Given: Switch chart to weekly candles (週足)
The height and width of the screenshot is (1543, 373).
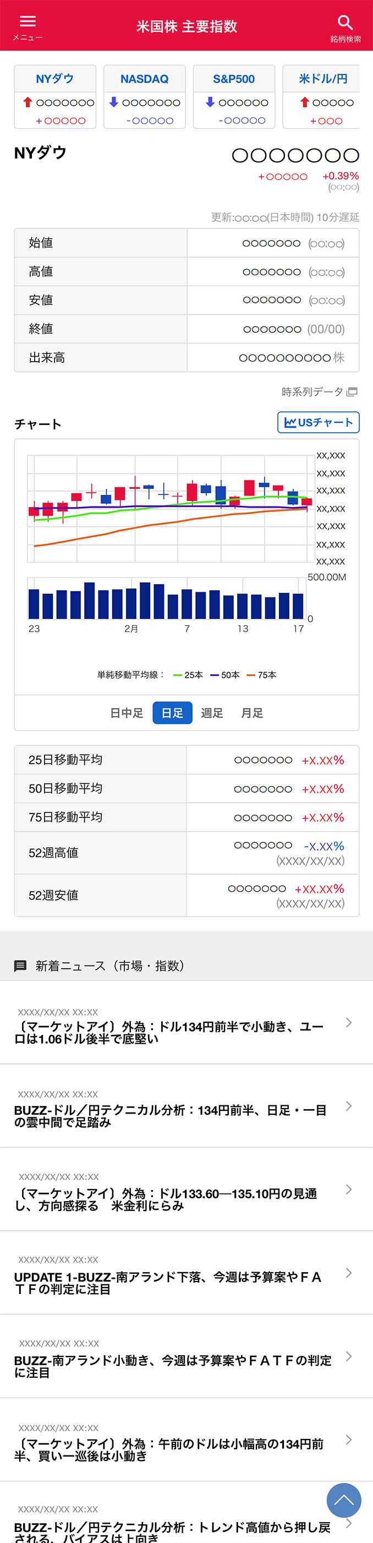Looking at the screenshot, I should tap(212, 713).
